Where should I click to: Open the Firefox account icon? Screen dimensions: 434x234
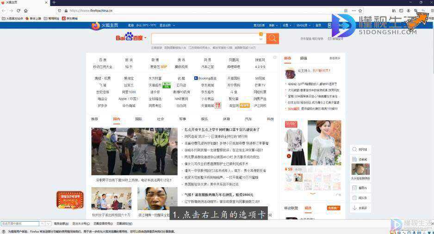tap(408, 11)
